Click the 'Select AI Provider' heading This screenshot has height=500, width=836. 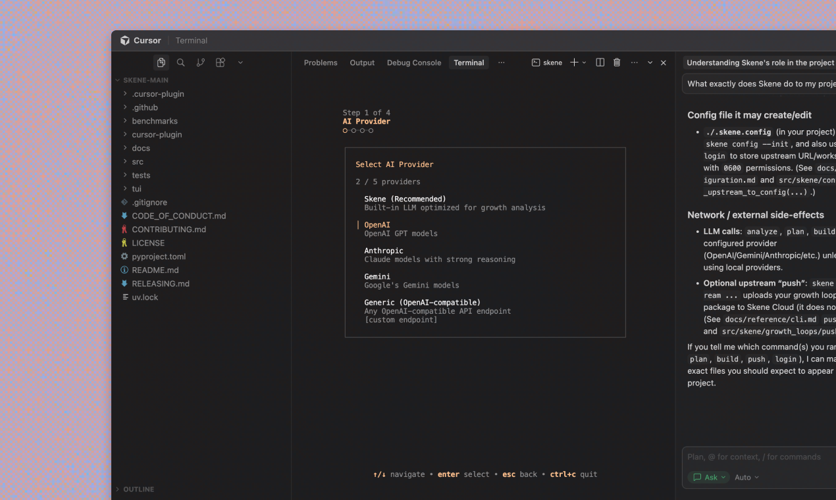point(394,164)
